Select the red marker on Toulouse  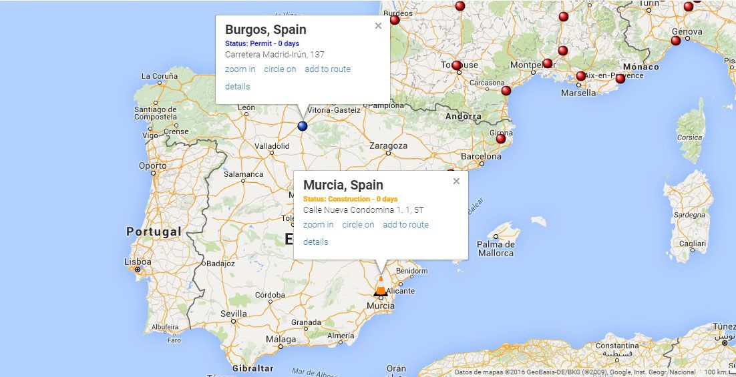point(456,65)
